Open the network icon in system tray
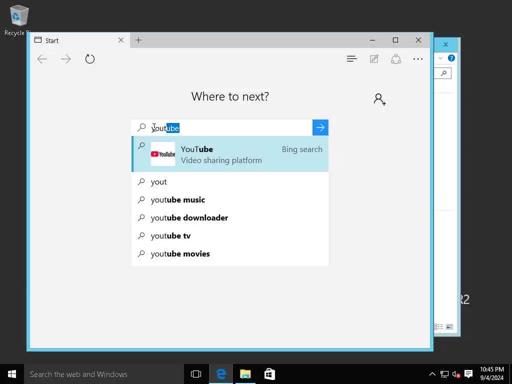 (x=444, y=374)
